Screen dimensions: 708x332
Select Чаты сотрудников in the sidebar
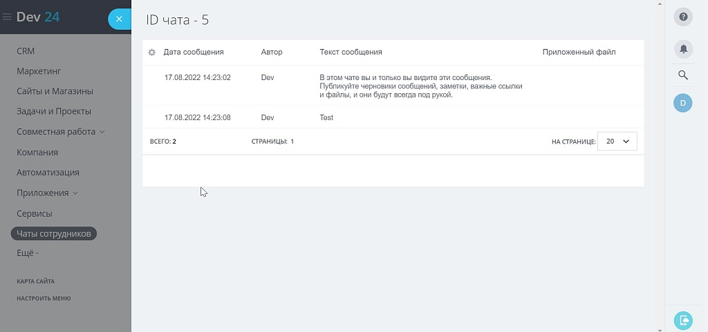click(x=54, y=233)
